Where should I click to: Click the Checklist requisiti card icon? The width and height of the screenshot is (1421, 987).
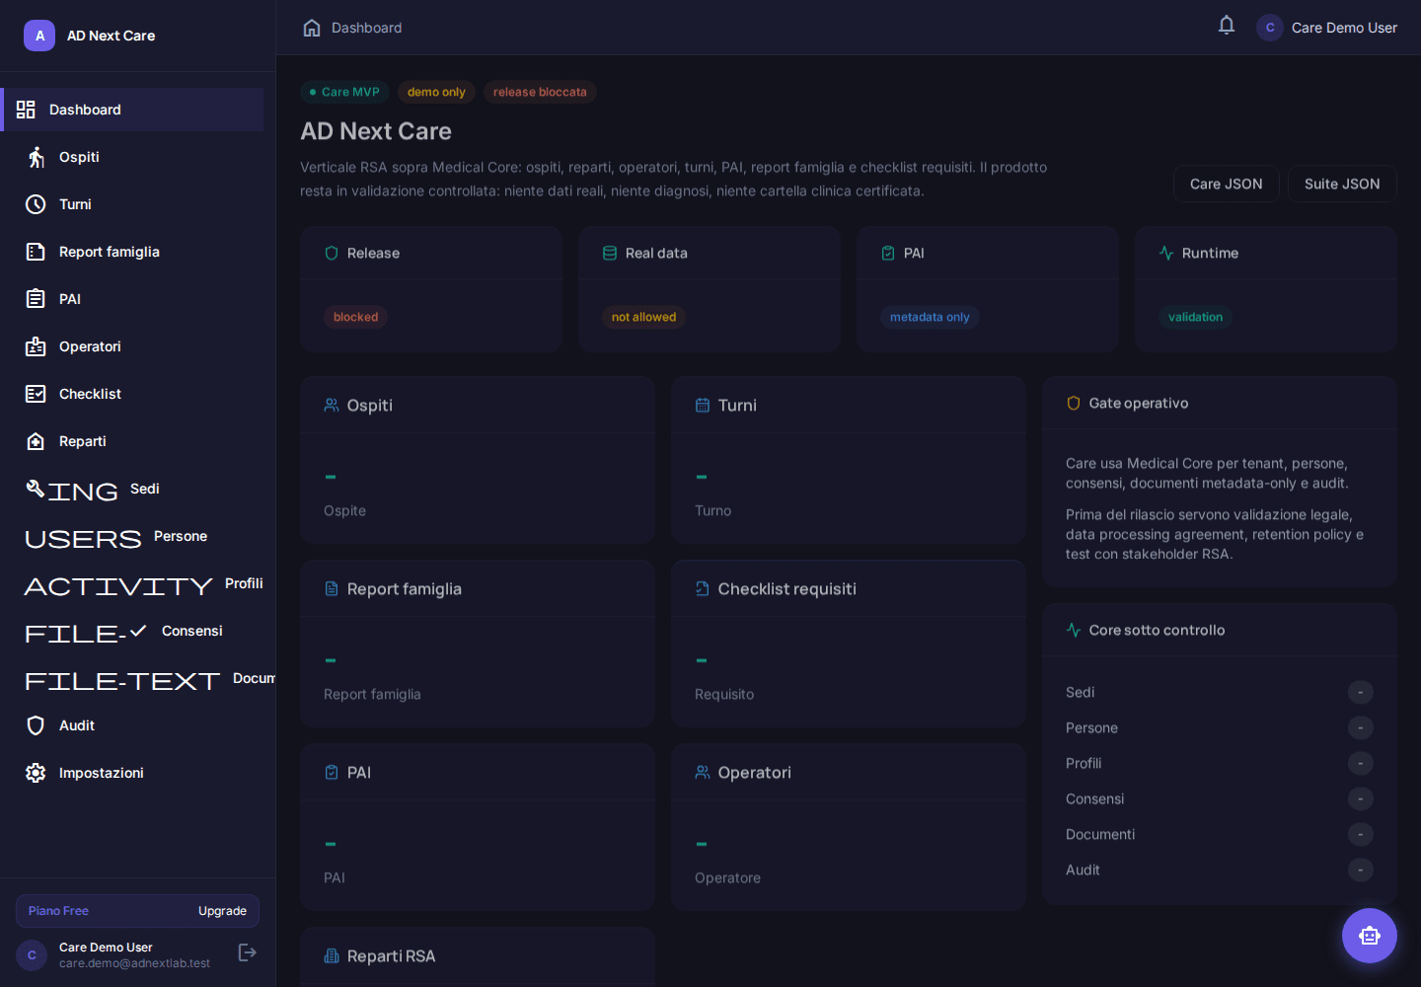[703, 588]
